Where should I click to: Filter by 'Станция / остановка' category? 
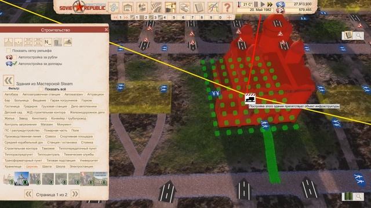(62, 143)
